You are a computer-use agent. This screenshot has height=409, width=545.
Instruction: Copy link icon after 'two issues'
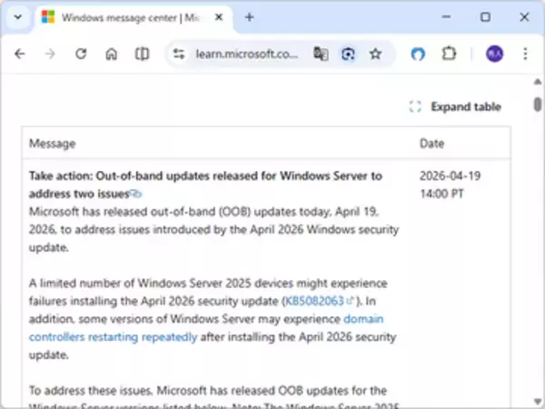click(136, 194)
